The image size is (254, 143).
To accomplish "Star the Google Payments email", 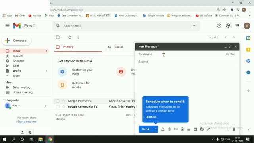I will pyautogui.click(x=63, y=101).
